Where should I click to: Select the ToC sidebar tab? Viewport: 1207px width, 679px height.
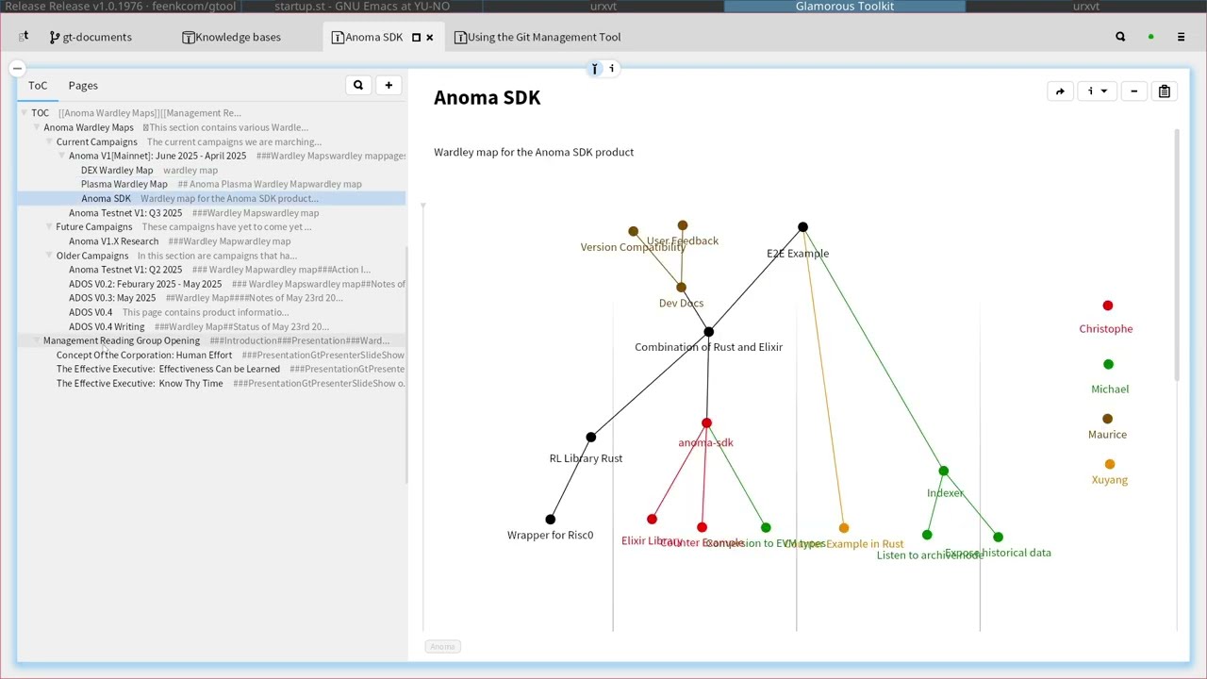coord(38,85)
